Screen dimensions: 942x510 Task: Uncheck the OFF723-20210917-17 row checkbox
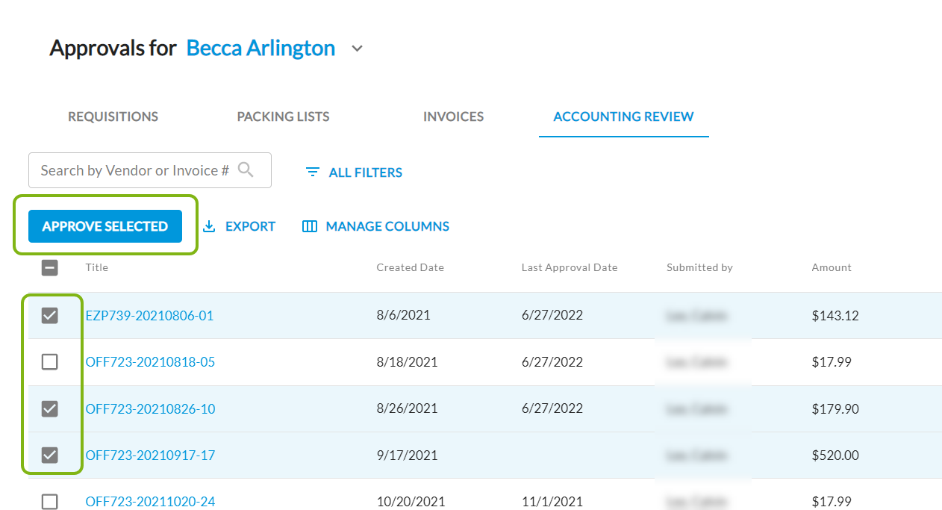point(50,455)
